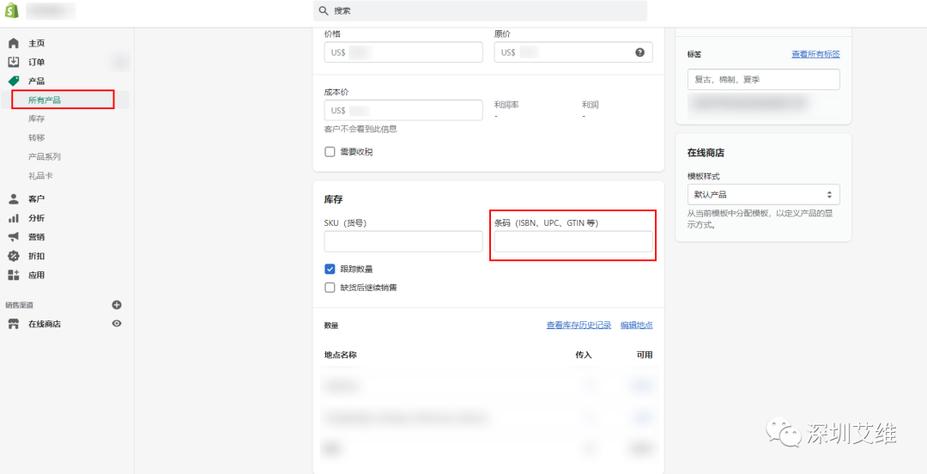927x474 pixels.
Task: Go to 应用 in sidebar
Action: pos(37,275)
